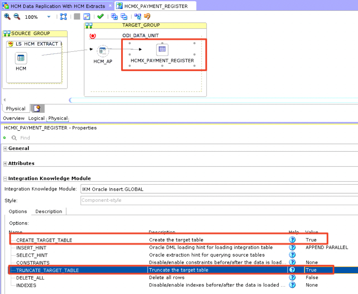Click the collapse all minus icon

(x=124, y=17)
